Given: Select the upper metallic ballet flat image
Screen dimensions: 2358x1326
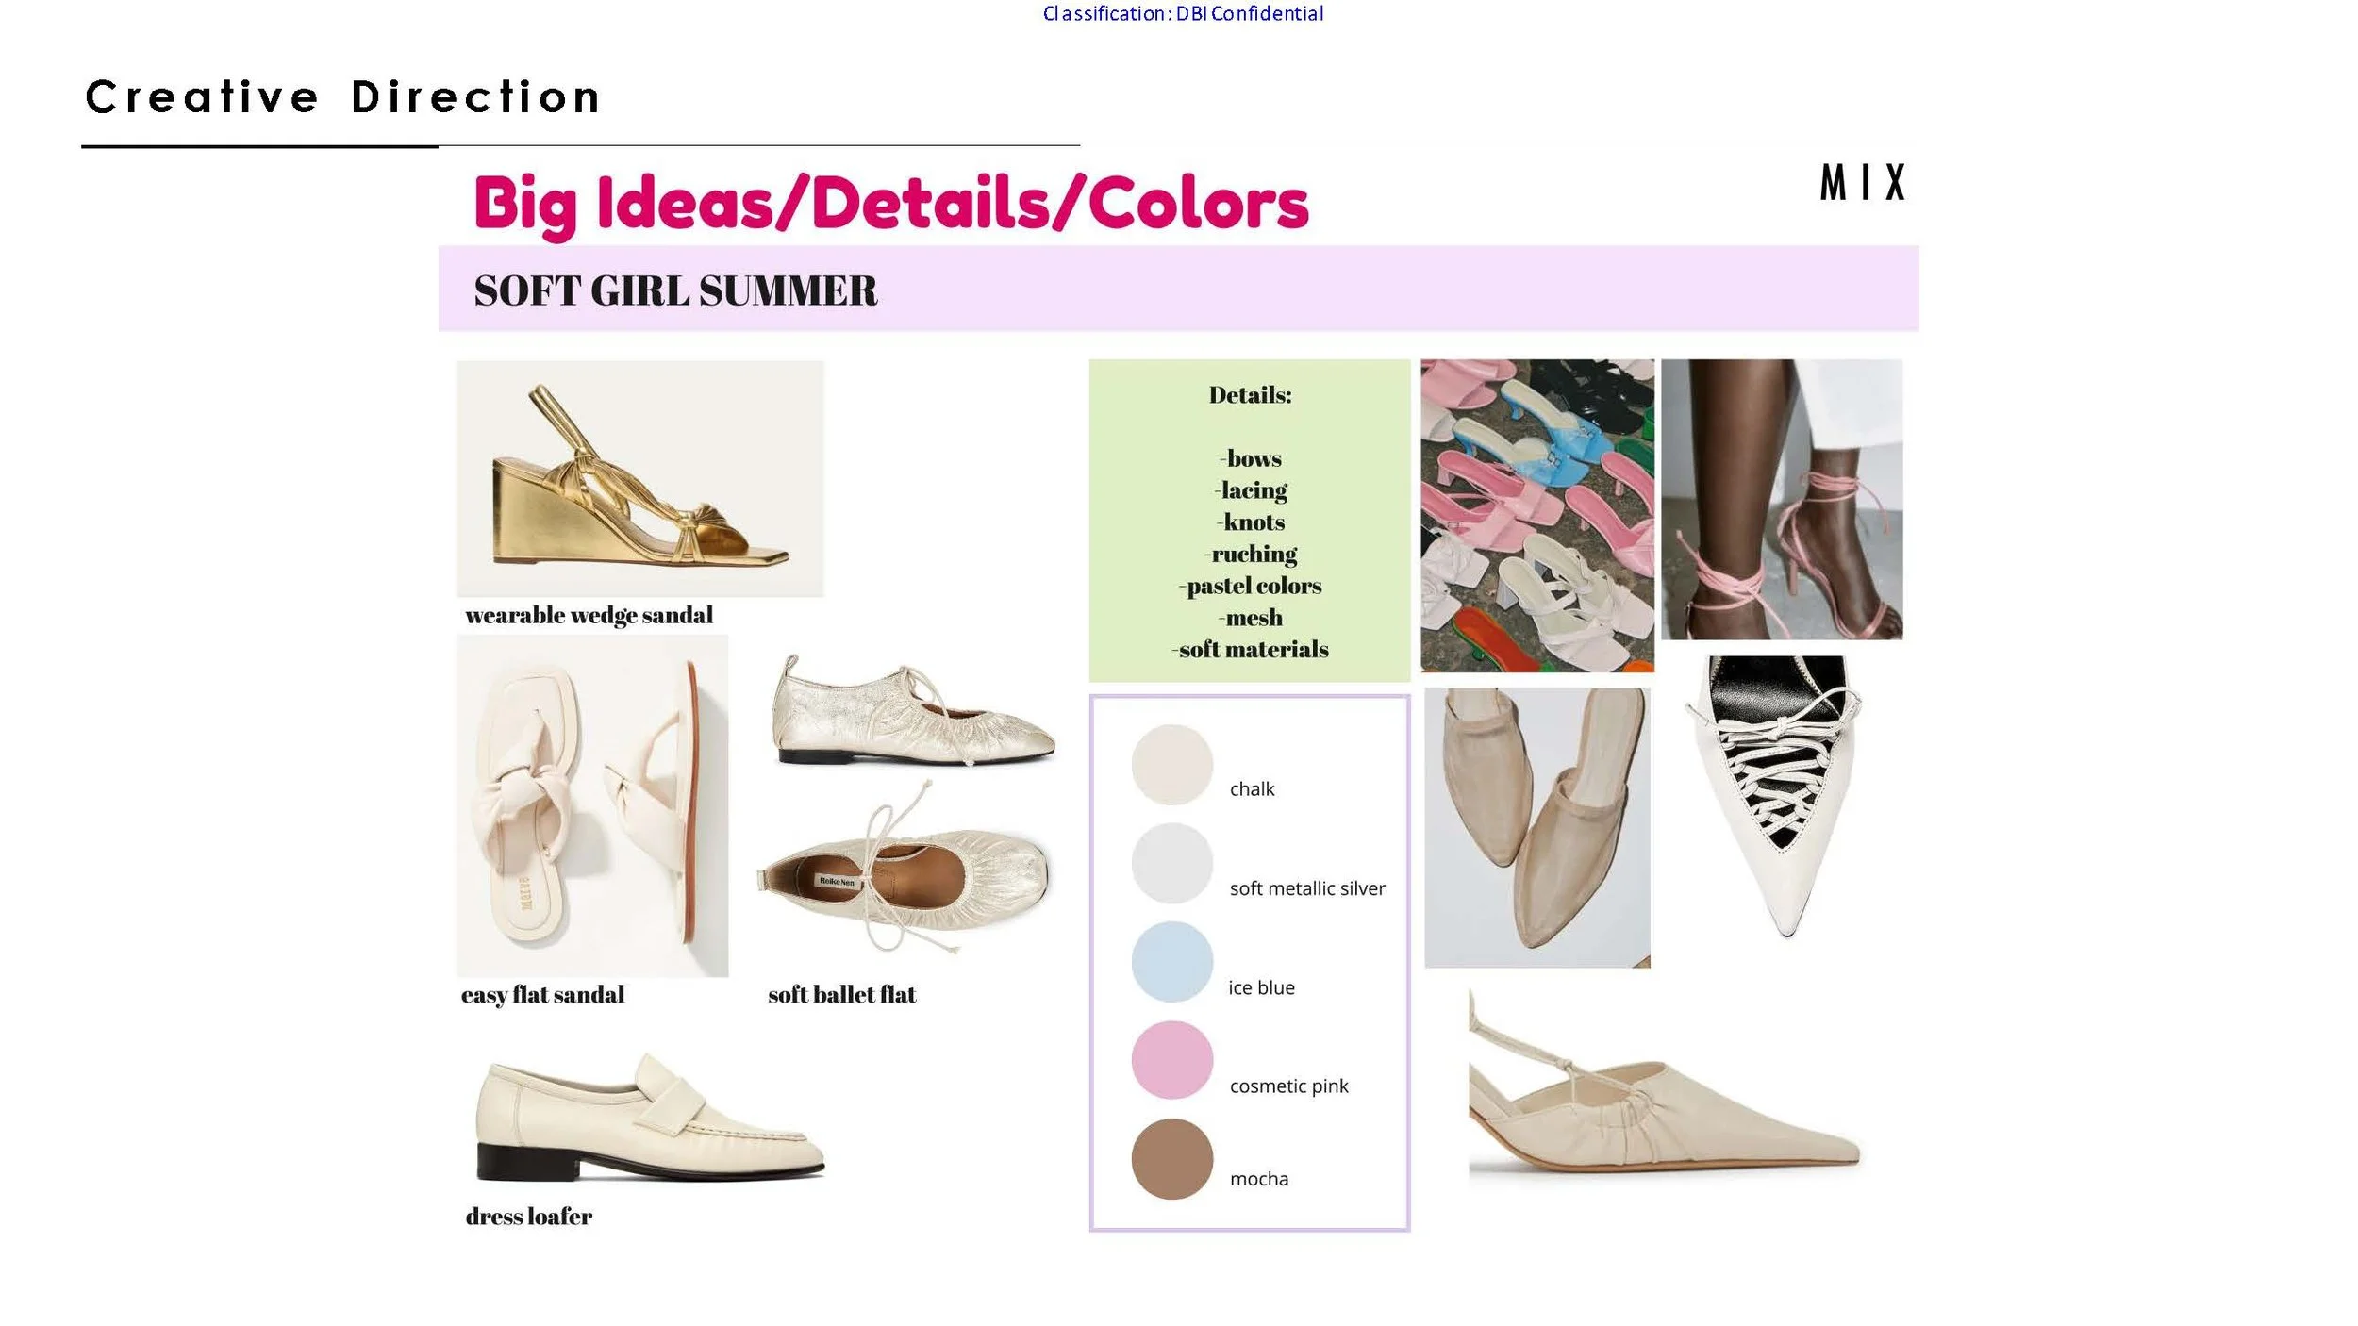Looking at the screenshot, I should [x=913, y=709].
